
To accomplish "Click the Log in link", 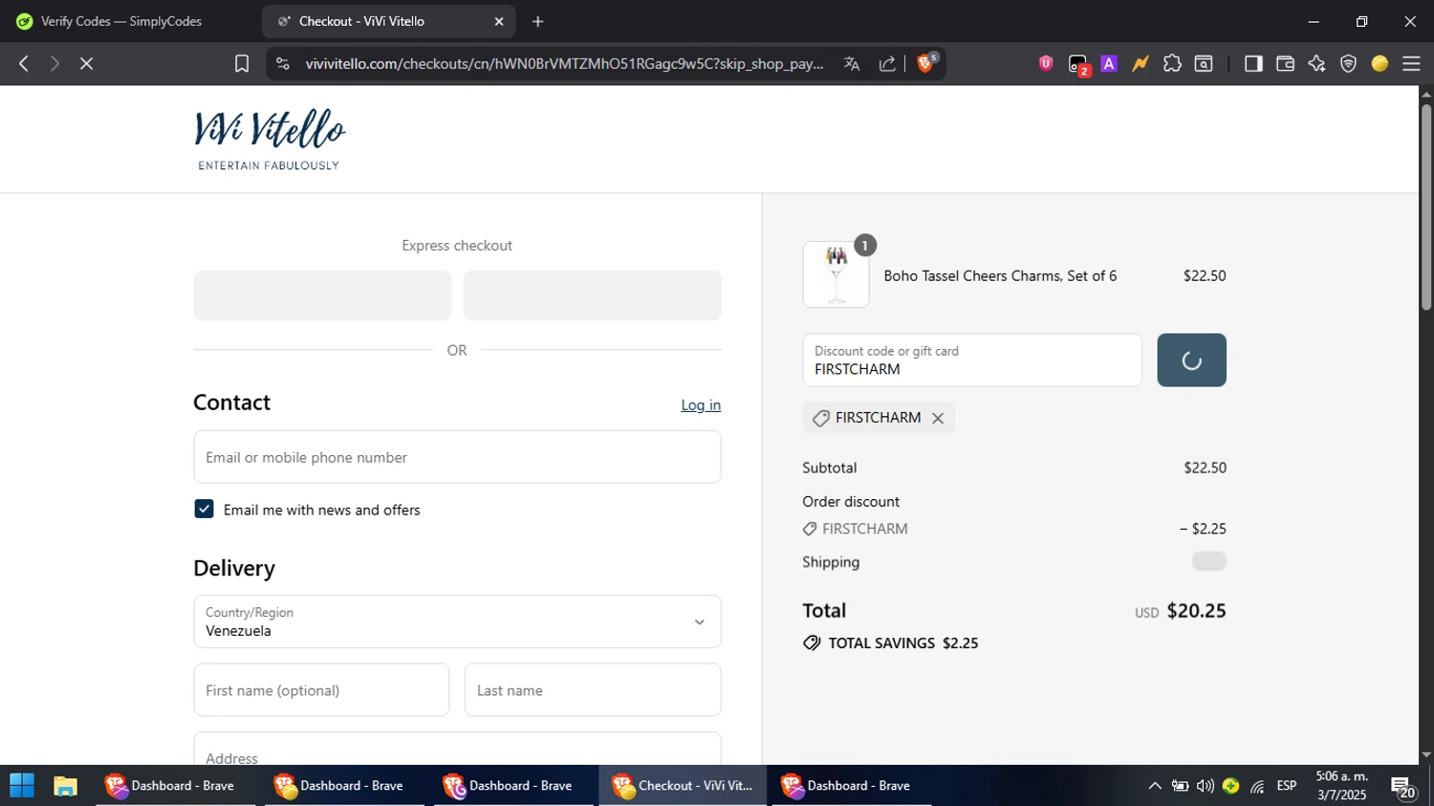I will coord(701,405).
